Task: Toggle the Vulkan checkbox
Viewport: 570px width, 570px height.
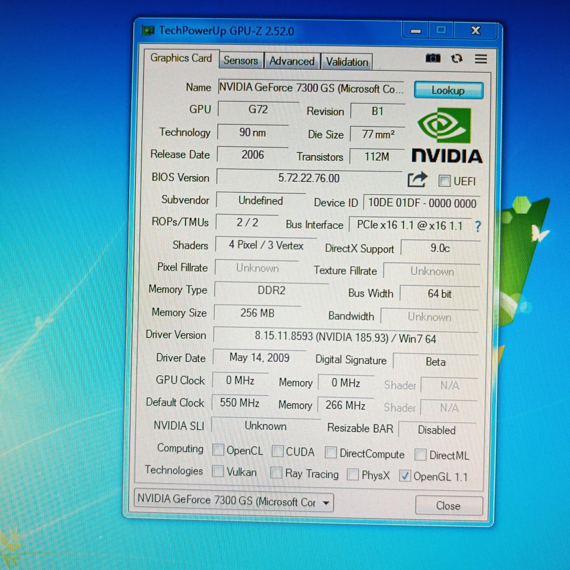Action: point(218,472)
